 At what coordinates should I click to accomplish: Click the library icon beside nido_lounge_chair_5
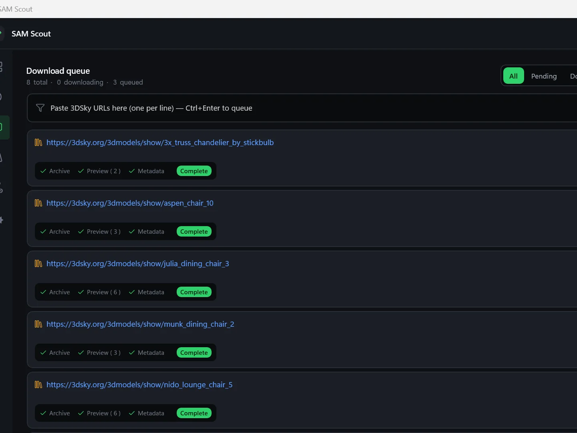[38, 384]
